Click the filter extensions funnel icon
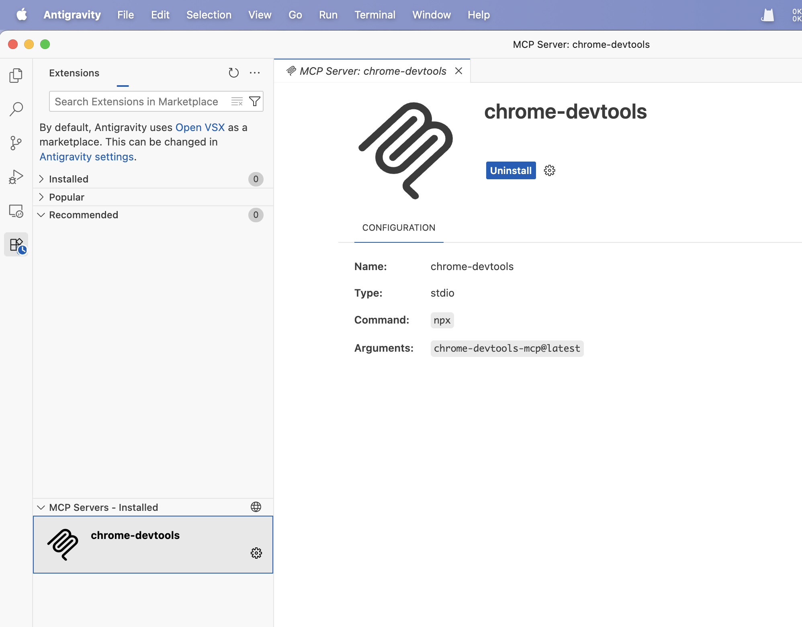Screen dimensions: 802x627 255,101
